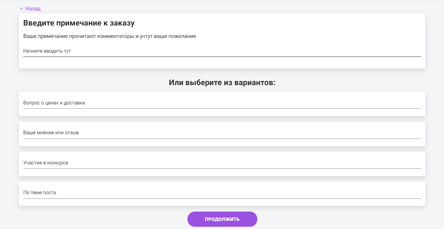Click the underline below Участие в конкурсе

click(222, 169)
